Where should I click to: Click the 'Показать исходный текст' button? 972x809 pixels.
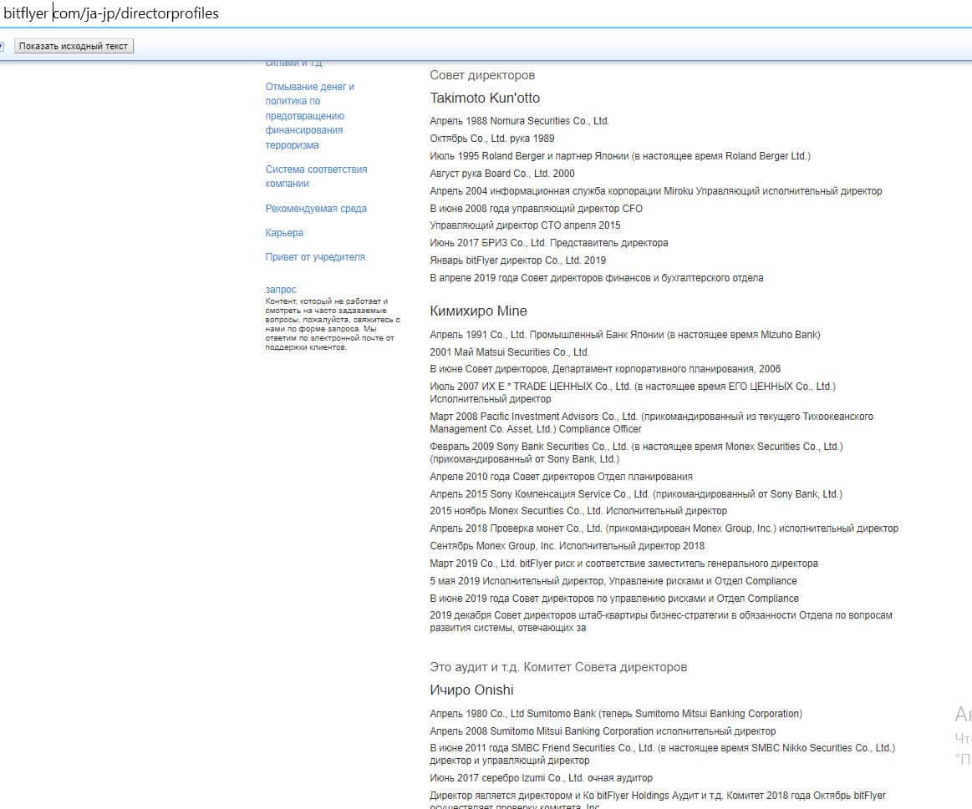[74, 46]
